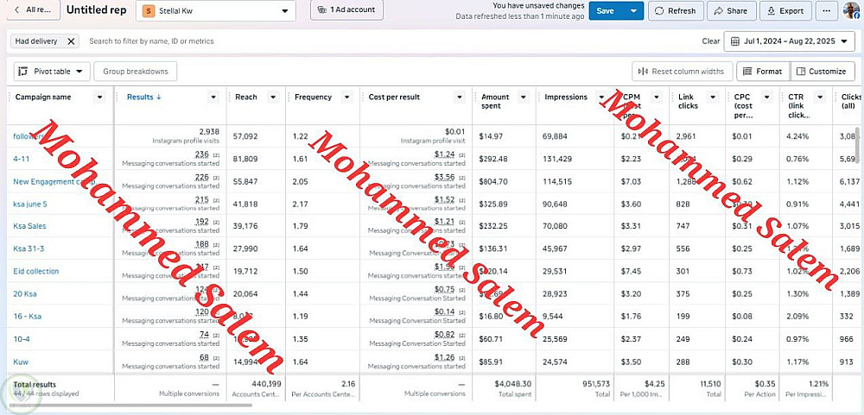The image size is (864, 415).
Task: Customize the report columns
Action: click(822, 72)
